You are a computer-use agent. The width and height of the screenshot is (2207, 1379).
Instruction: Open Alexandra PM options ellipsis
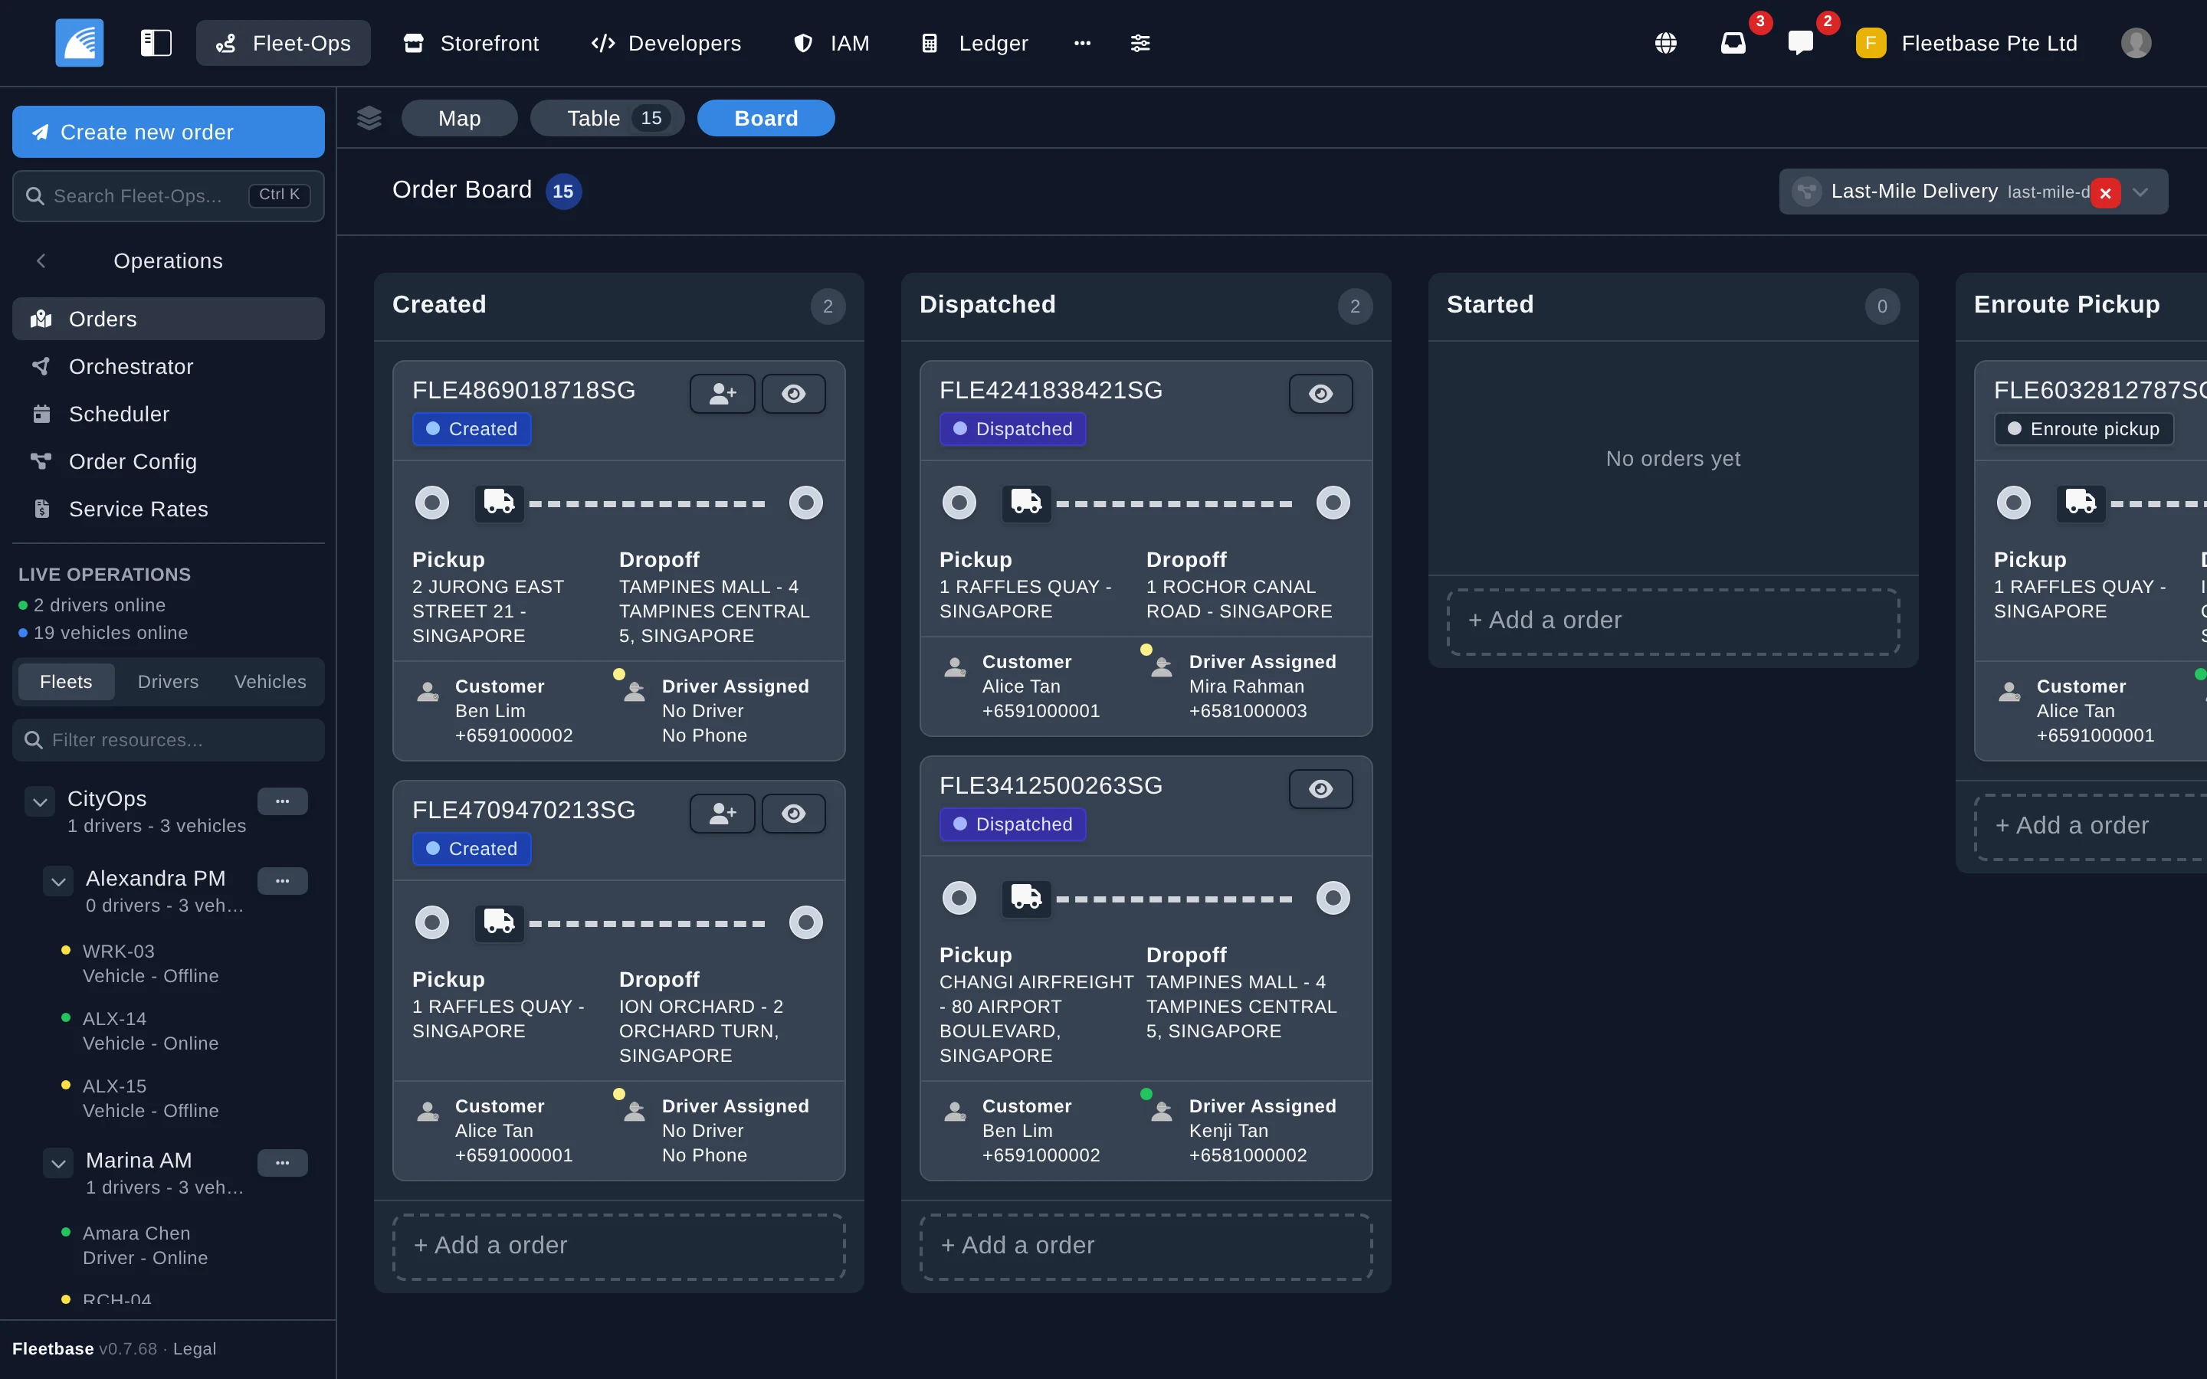pos(283,880)
